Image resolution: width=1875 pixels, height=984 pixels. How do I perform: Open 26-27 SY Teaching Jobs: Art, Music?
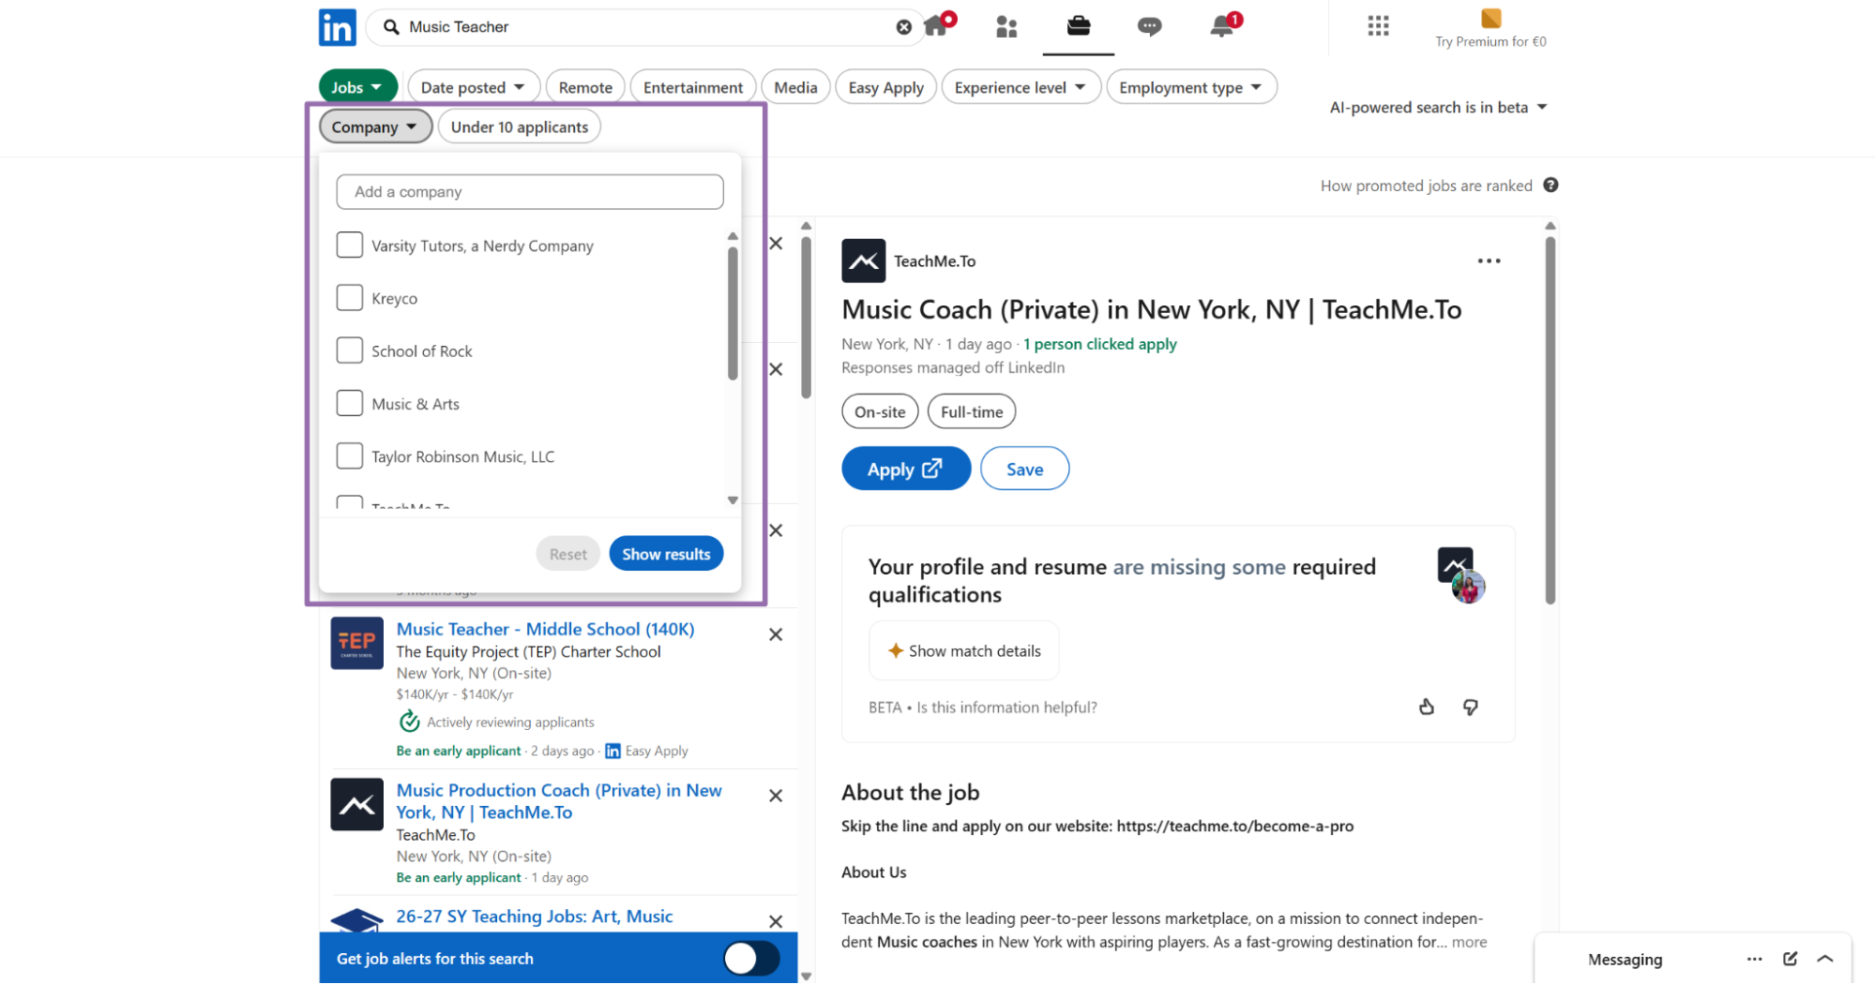pyautogui.click(x=534, y=917)
